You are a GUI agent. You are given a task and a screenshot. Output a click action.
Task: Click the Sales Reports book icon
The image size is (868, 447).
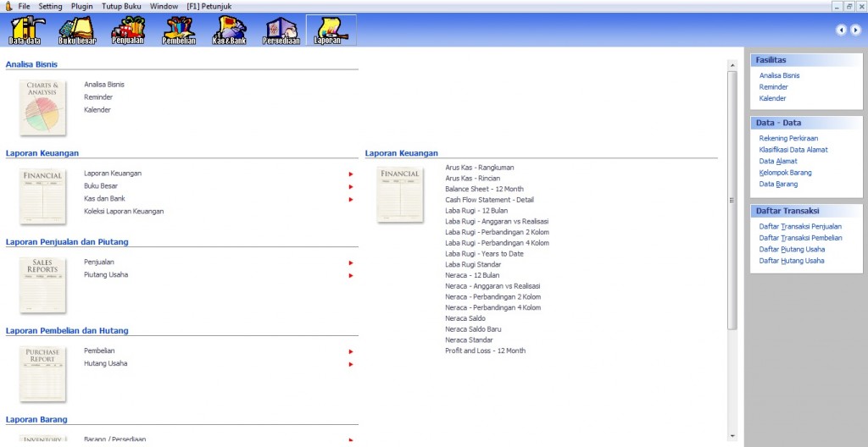click(42, 285)
